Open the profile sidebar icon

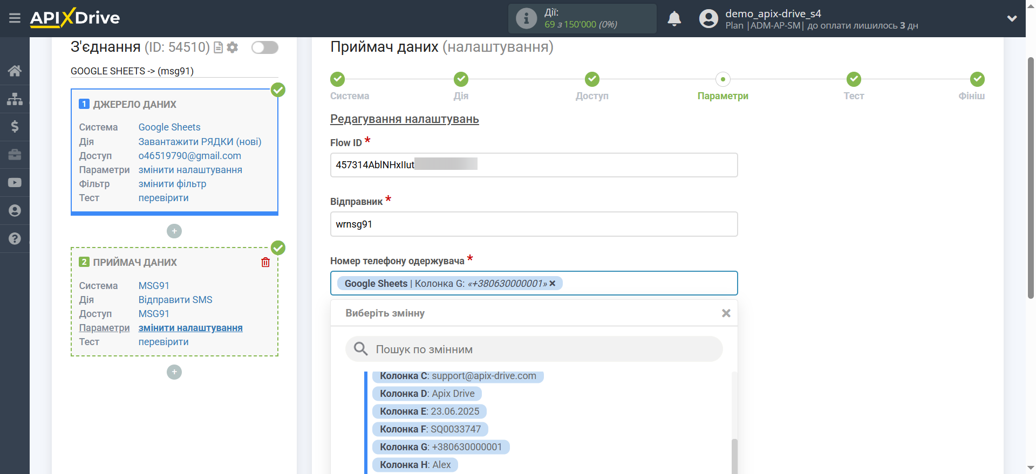[x=15, y=211]
